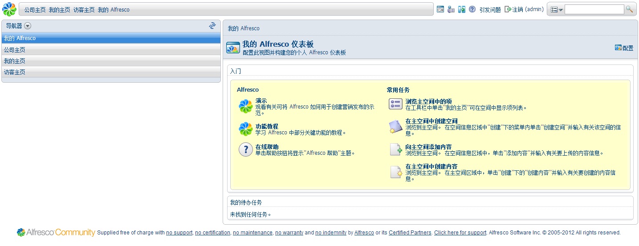Click the 引发问题 link

click(x=490, y=9)
